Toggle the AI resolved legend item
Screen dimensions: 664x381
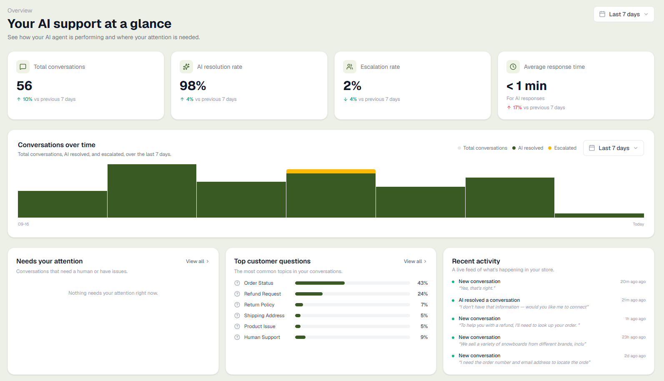coord(528,148)
